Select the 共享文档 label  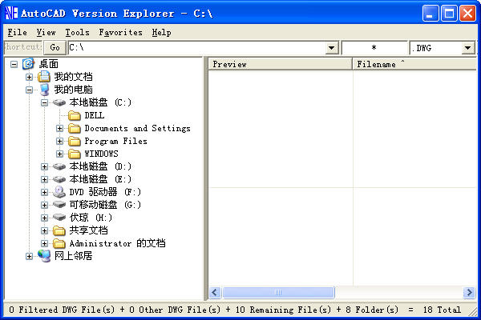pyautogui.click(x=88, y=230)
